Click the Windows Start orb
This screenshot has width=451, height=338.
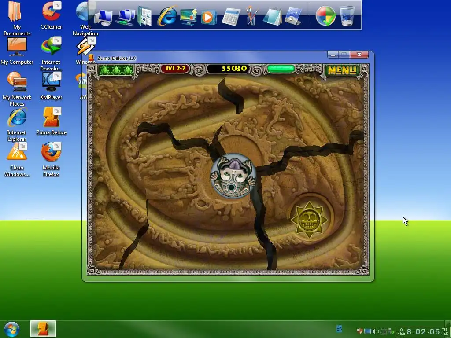[x=12, y=329]
